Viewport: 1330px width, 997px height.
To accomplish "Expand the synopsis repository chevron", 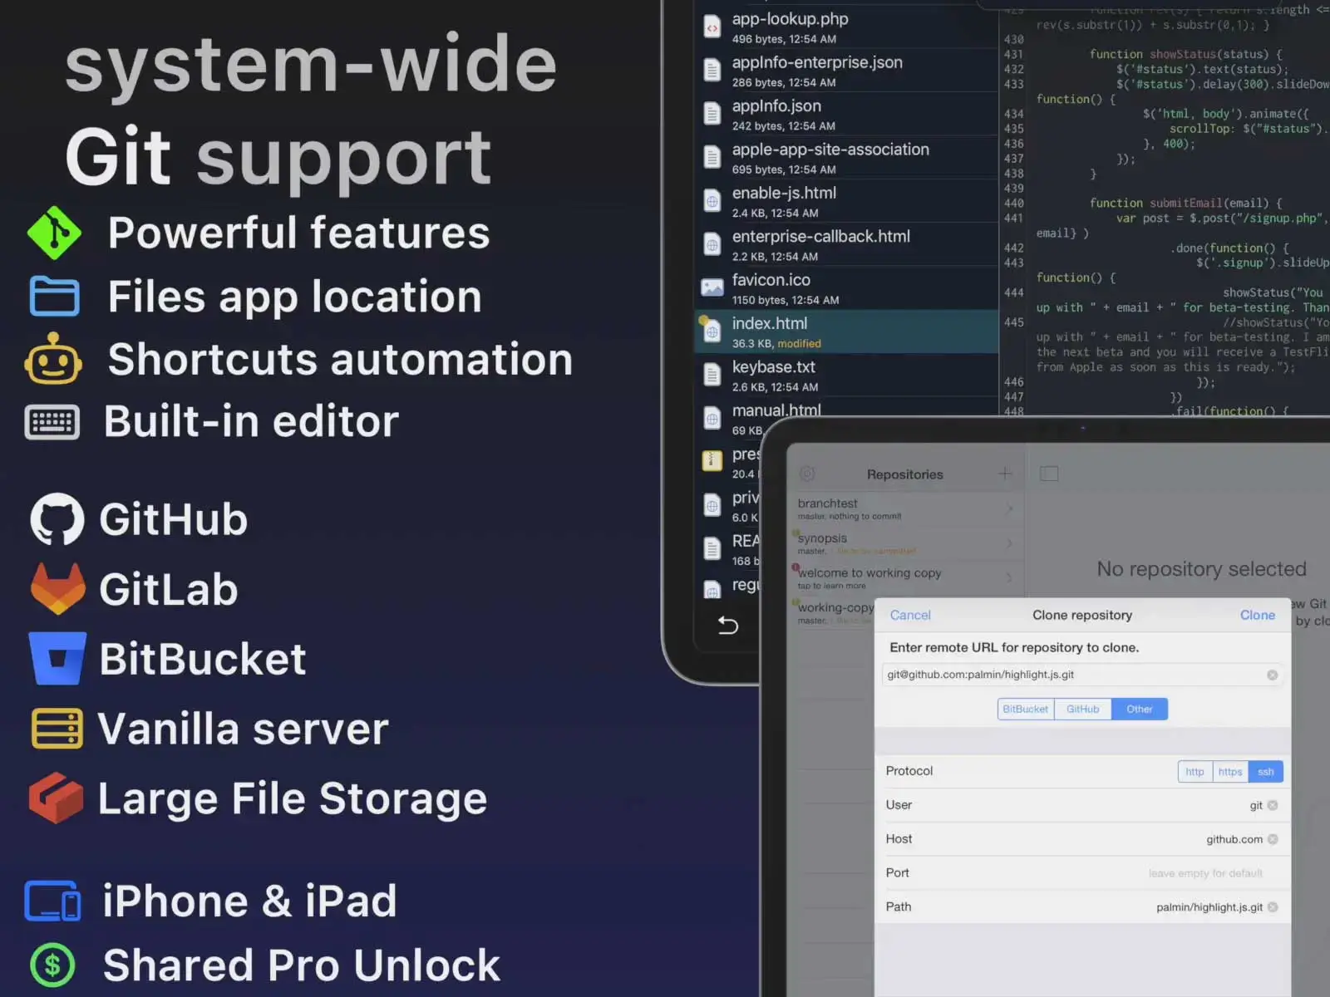I will 1009,543.
